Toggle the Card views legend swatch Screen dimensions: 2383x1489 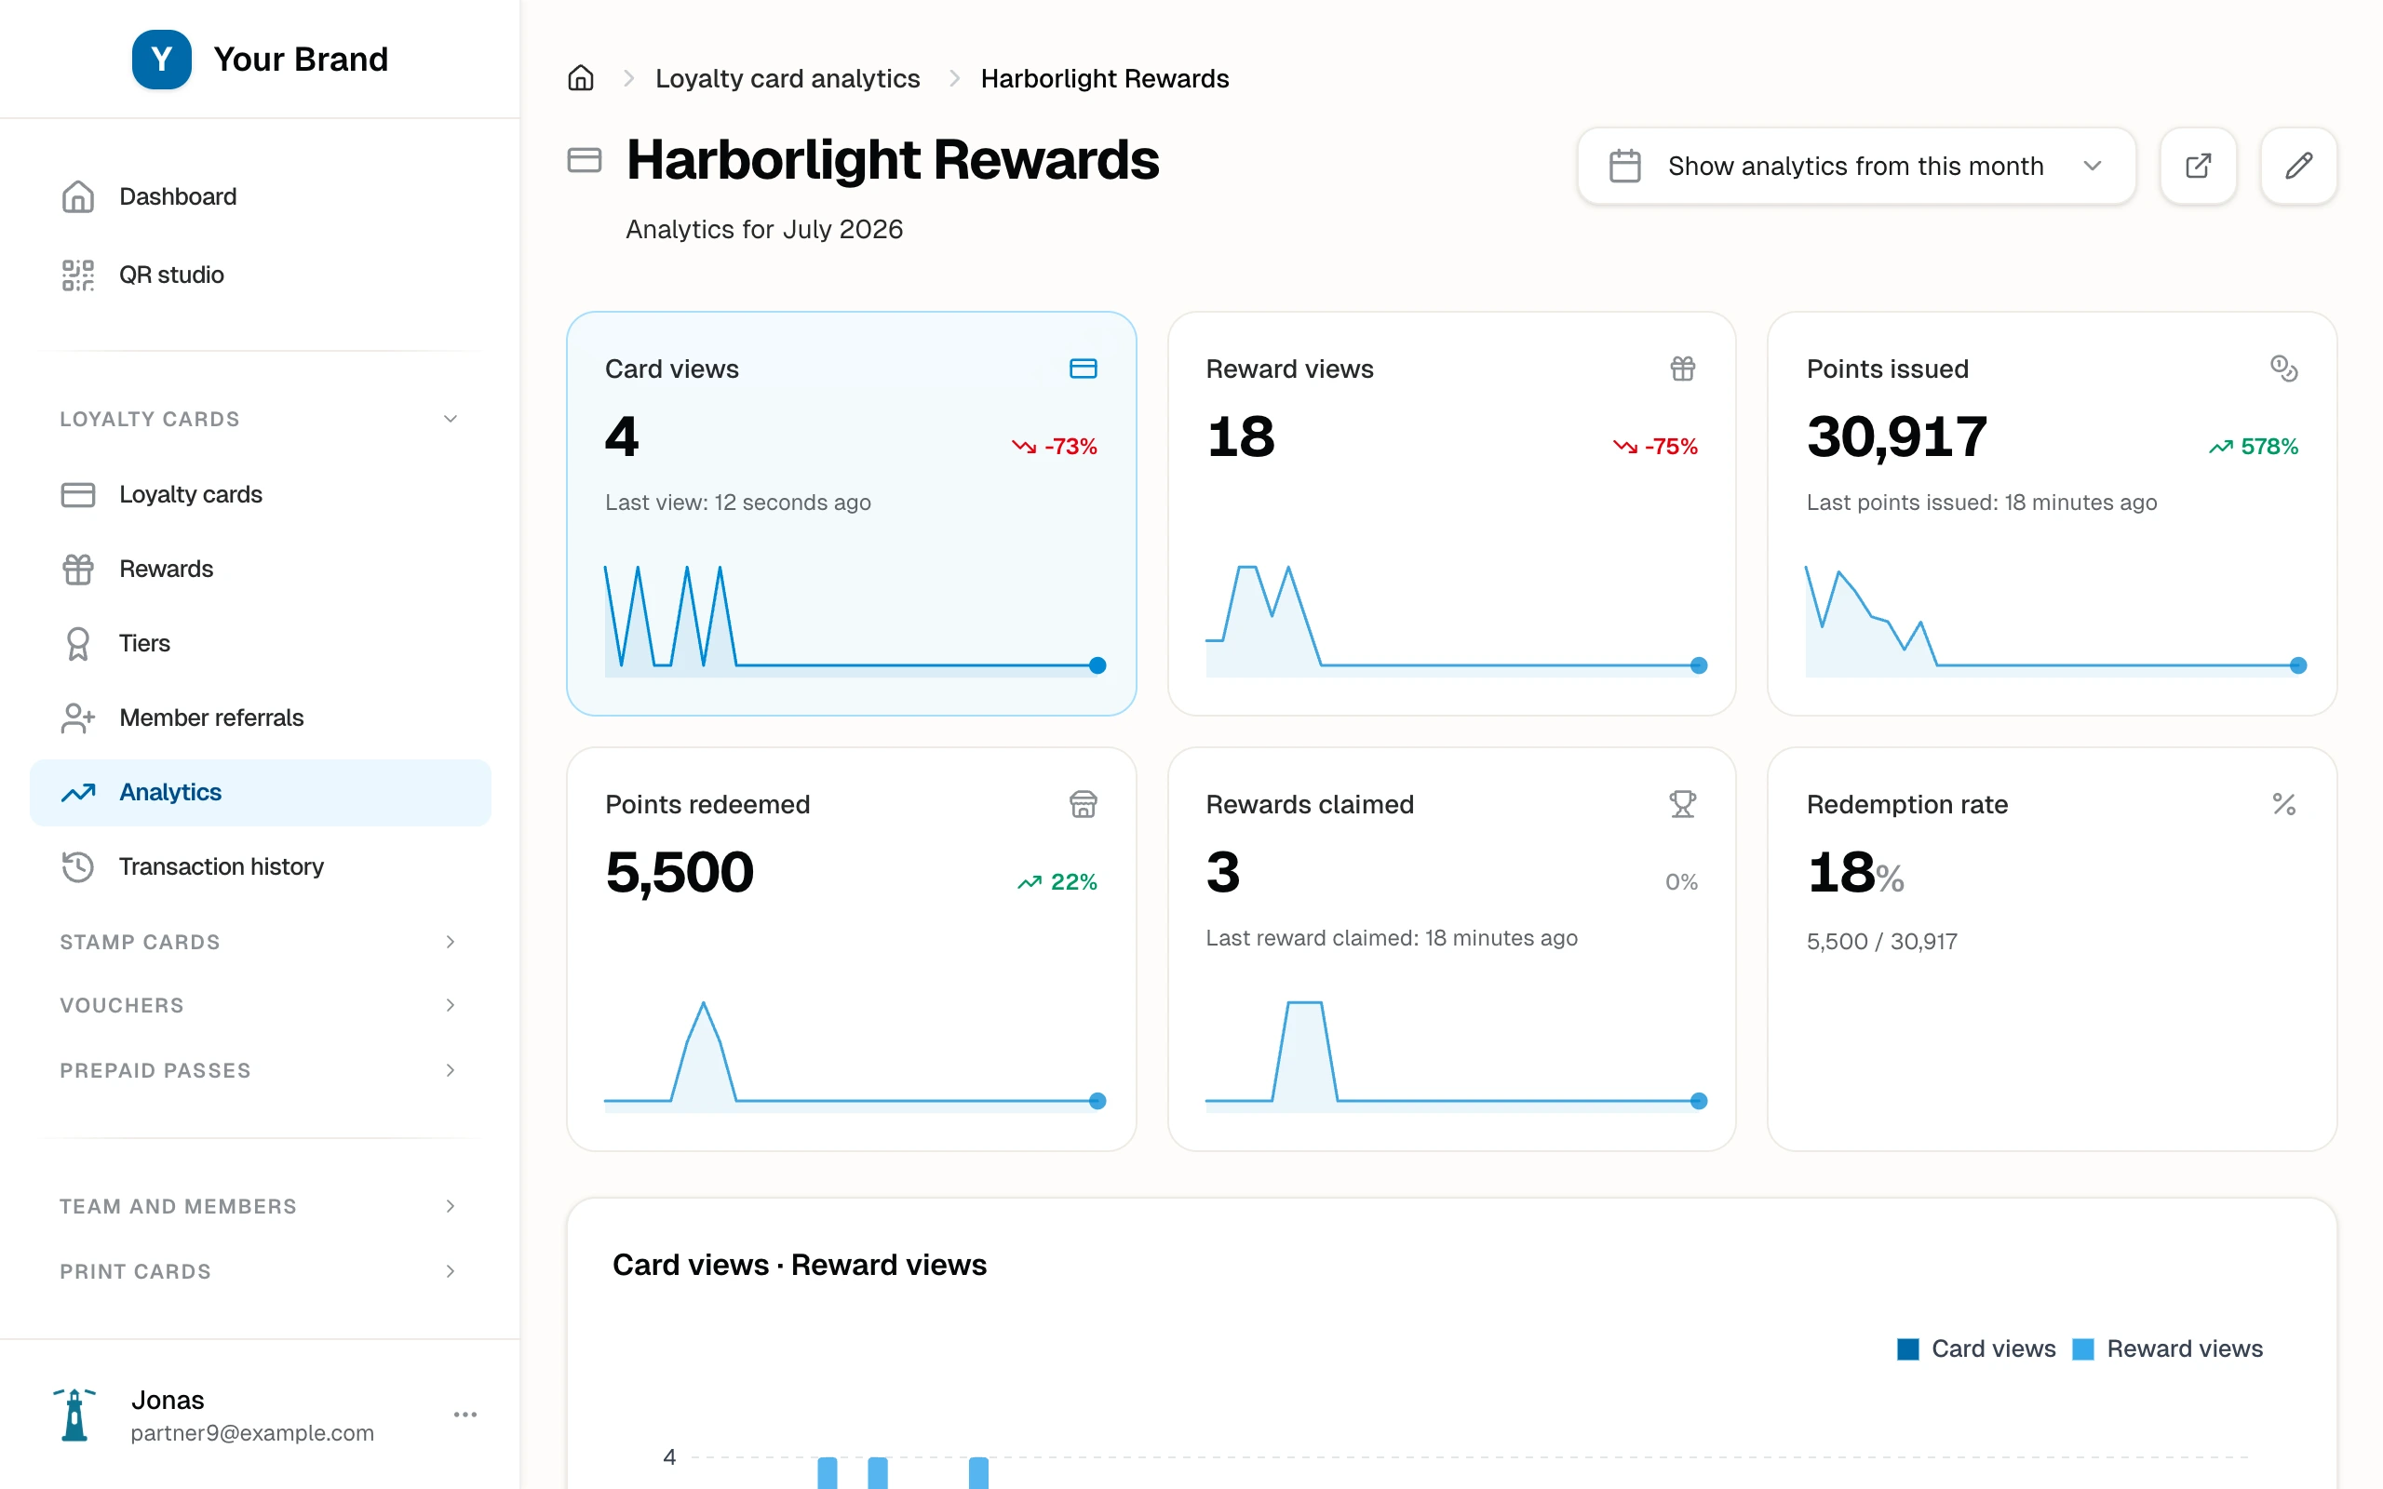pos(1908,1349)
